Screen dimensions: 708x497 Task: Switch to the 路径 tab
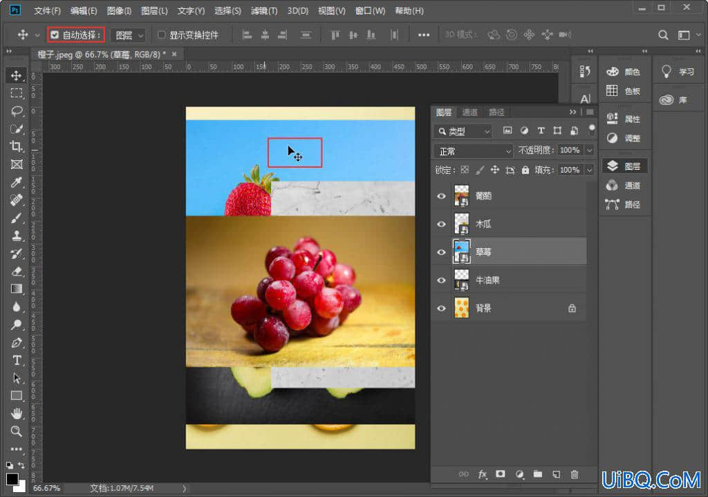click(x=496, y=112)
